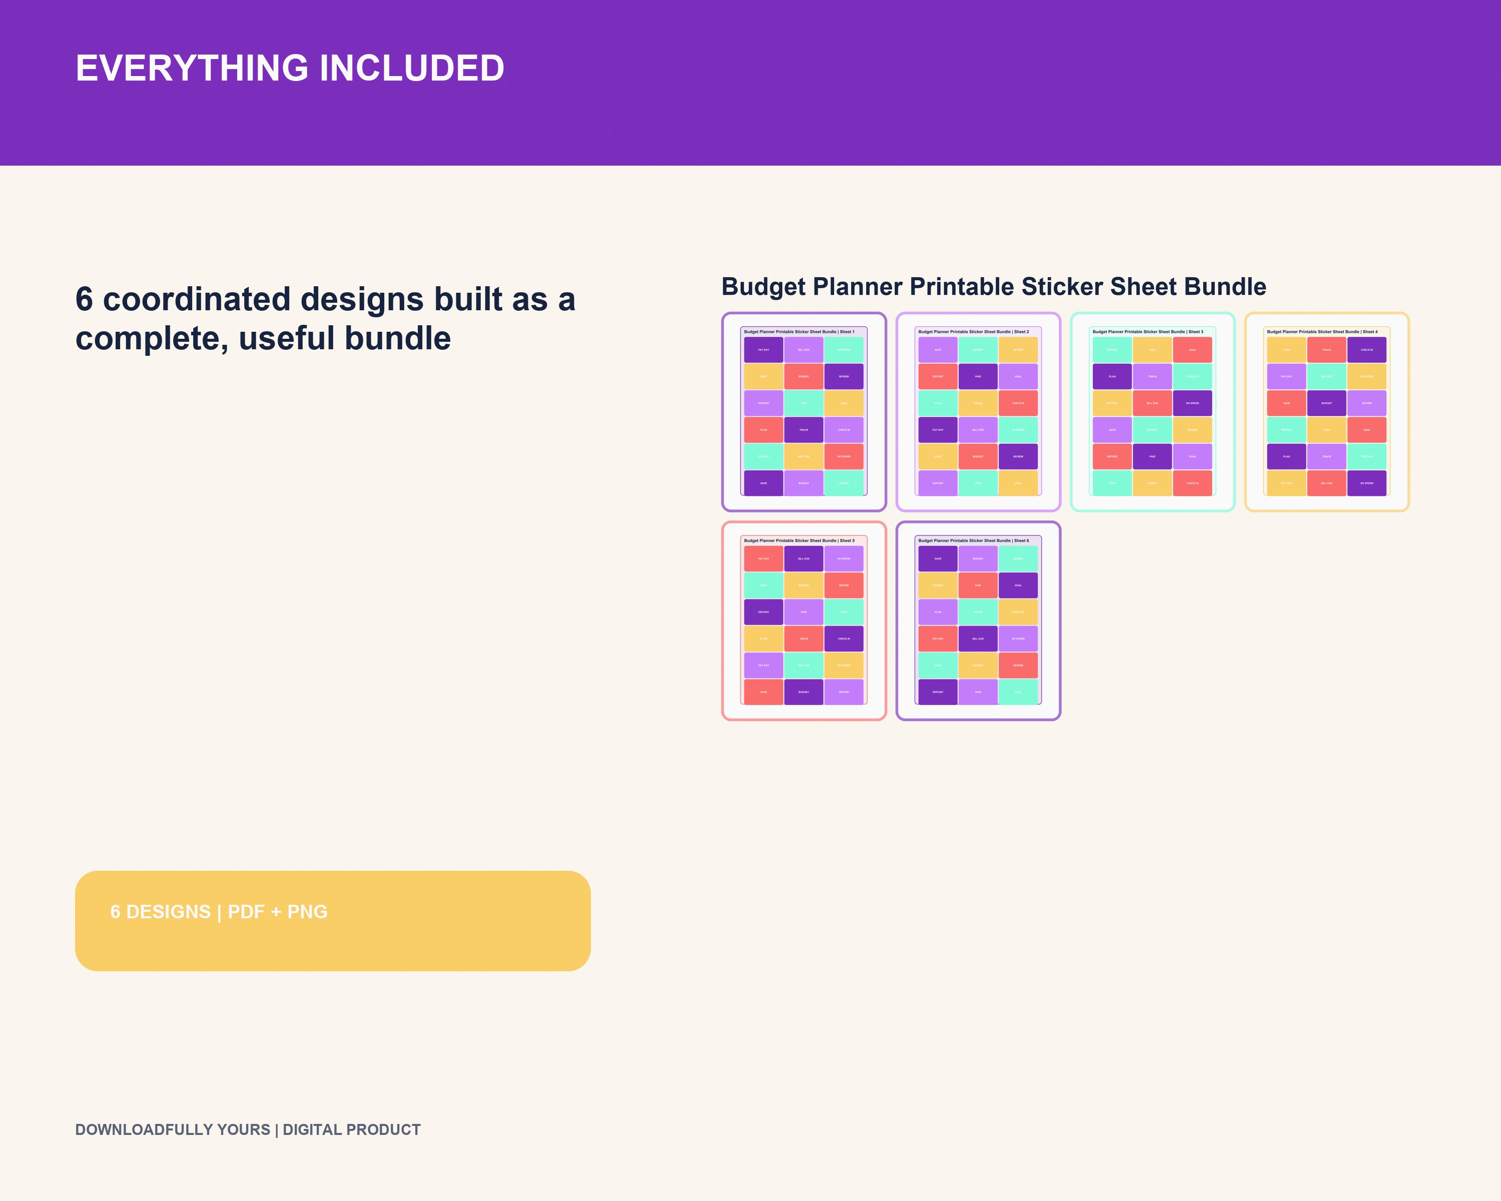The image size is (1501, 1201).
Task: Click the yellow 6 DESIGNS | PDF + PNG badge
Action: pyautogui.click(x=333, y=920)
